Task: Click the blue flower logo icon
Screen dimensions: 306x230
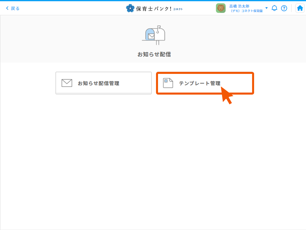Action: point(130,8)
